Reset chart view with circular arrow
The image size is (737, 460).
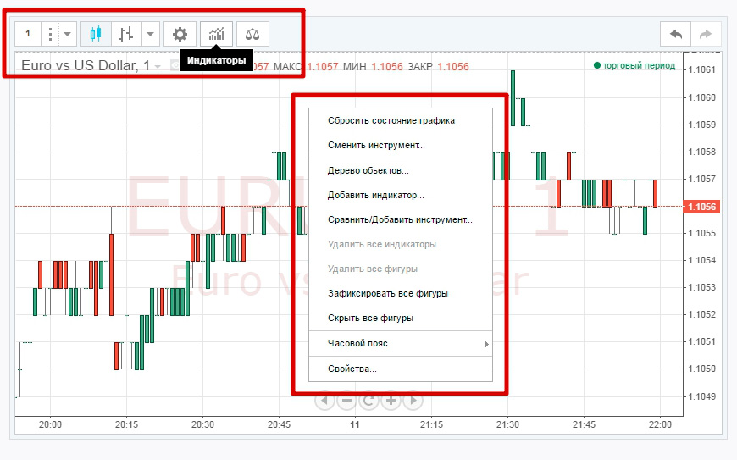[x=368, y=400]
